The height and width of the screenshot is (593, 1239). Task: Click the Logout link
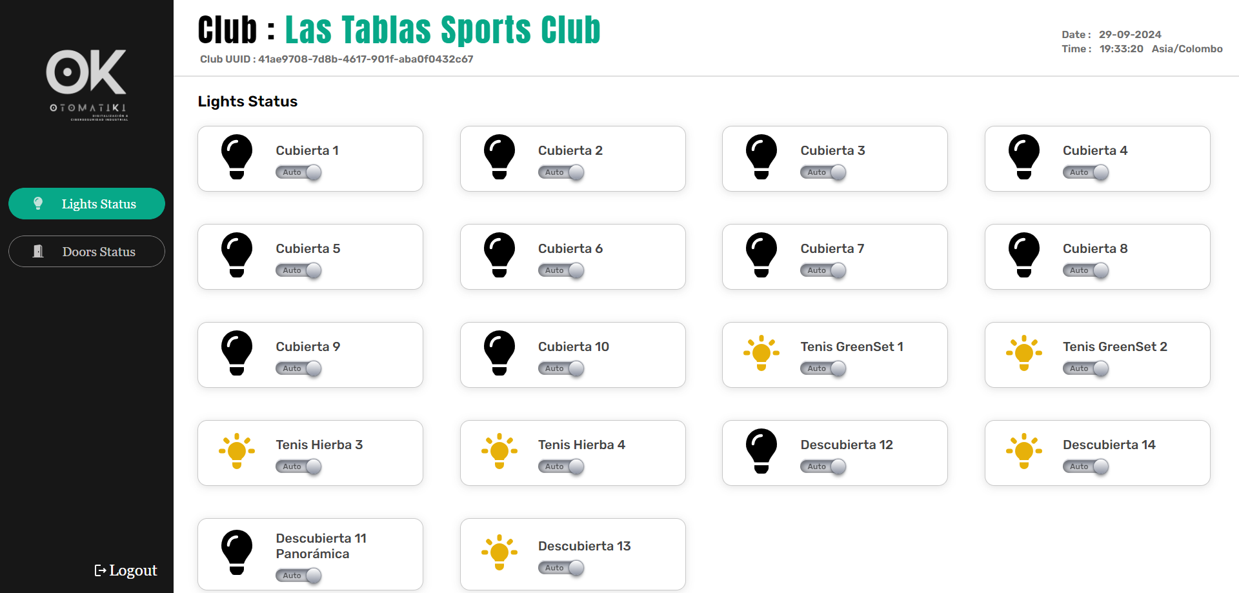pos(126,570)
